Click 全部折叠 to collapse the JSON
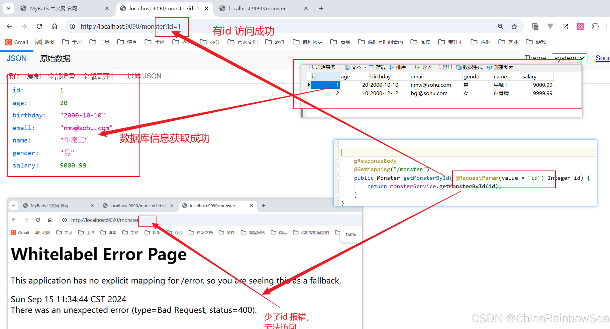The width and height of the screenshot is (610, 329). [62, 76]
